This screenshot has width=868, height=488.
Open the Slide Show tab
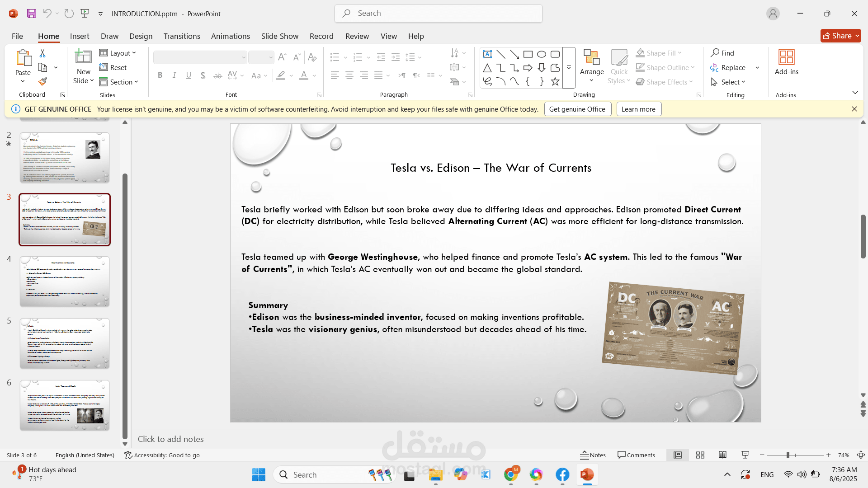pos(279,36)
